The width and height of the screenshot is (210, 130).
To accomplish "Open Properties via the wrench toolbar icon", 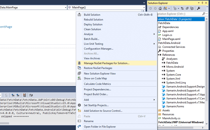I will pyautogui.click(x=199, y=8).
